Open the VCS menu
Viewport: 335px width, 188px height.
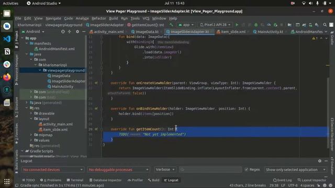(x=146, y=18)
